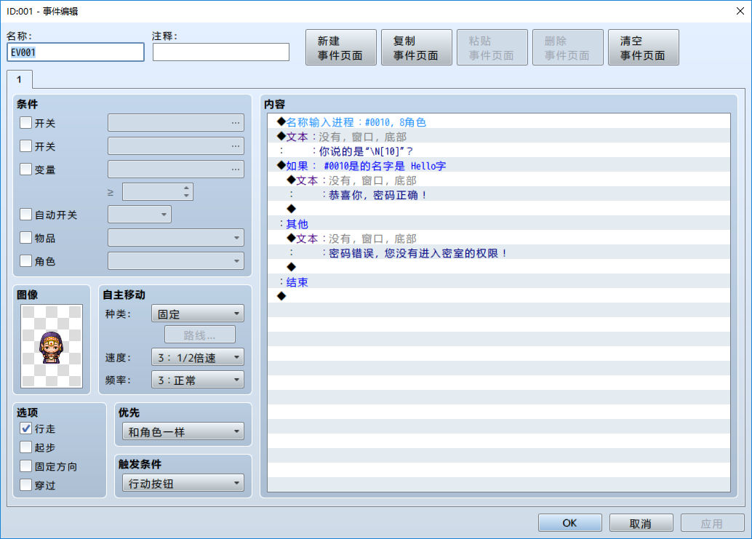Expand the 优先 dropdown showing 和角色一样
Viewport: 752px width, 539px height.
[x=183, y=431]
